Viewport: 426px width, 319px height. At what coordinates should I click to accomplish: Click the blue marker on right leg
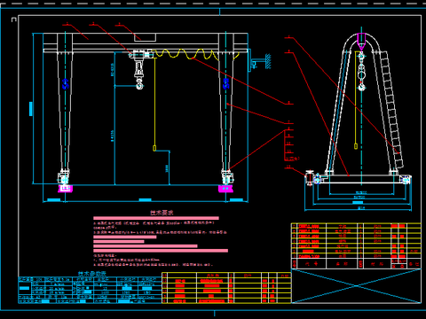226,83
